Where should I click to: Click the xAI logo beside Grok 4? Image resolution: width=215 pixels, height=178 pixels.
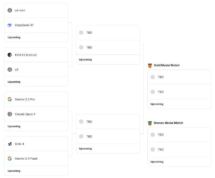tap(10, 144)
